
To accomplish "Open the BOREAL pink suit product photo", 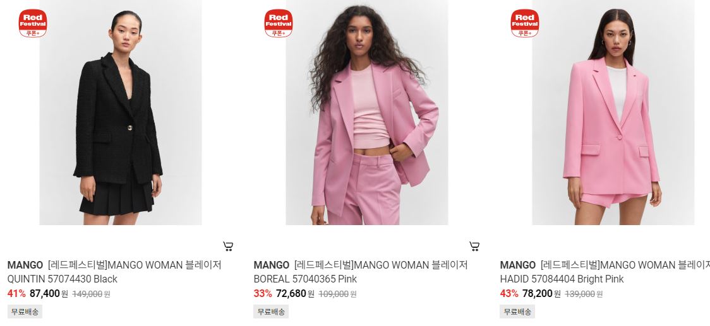I will coord(367,112).
